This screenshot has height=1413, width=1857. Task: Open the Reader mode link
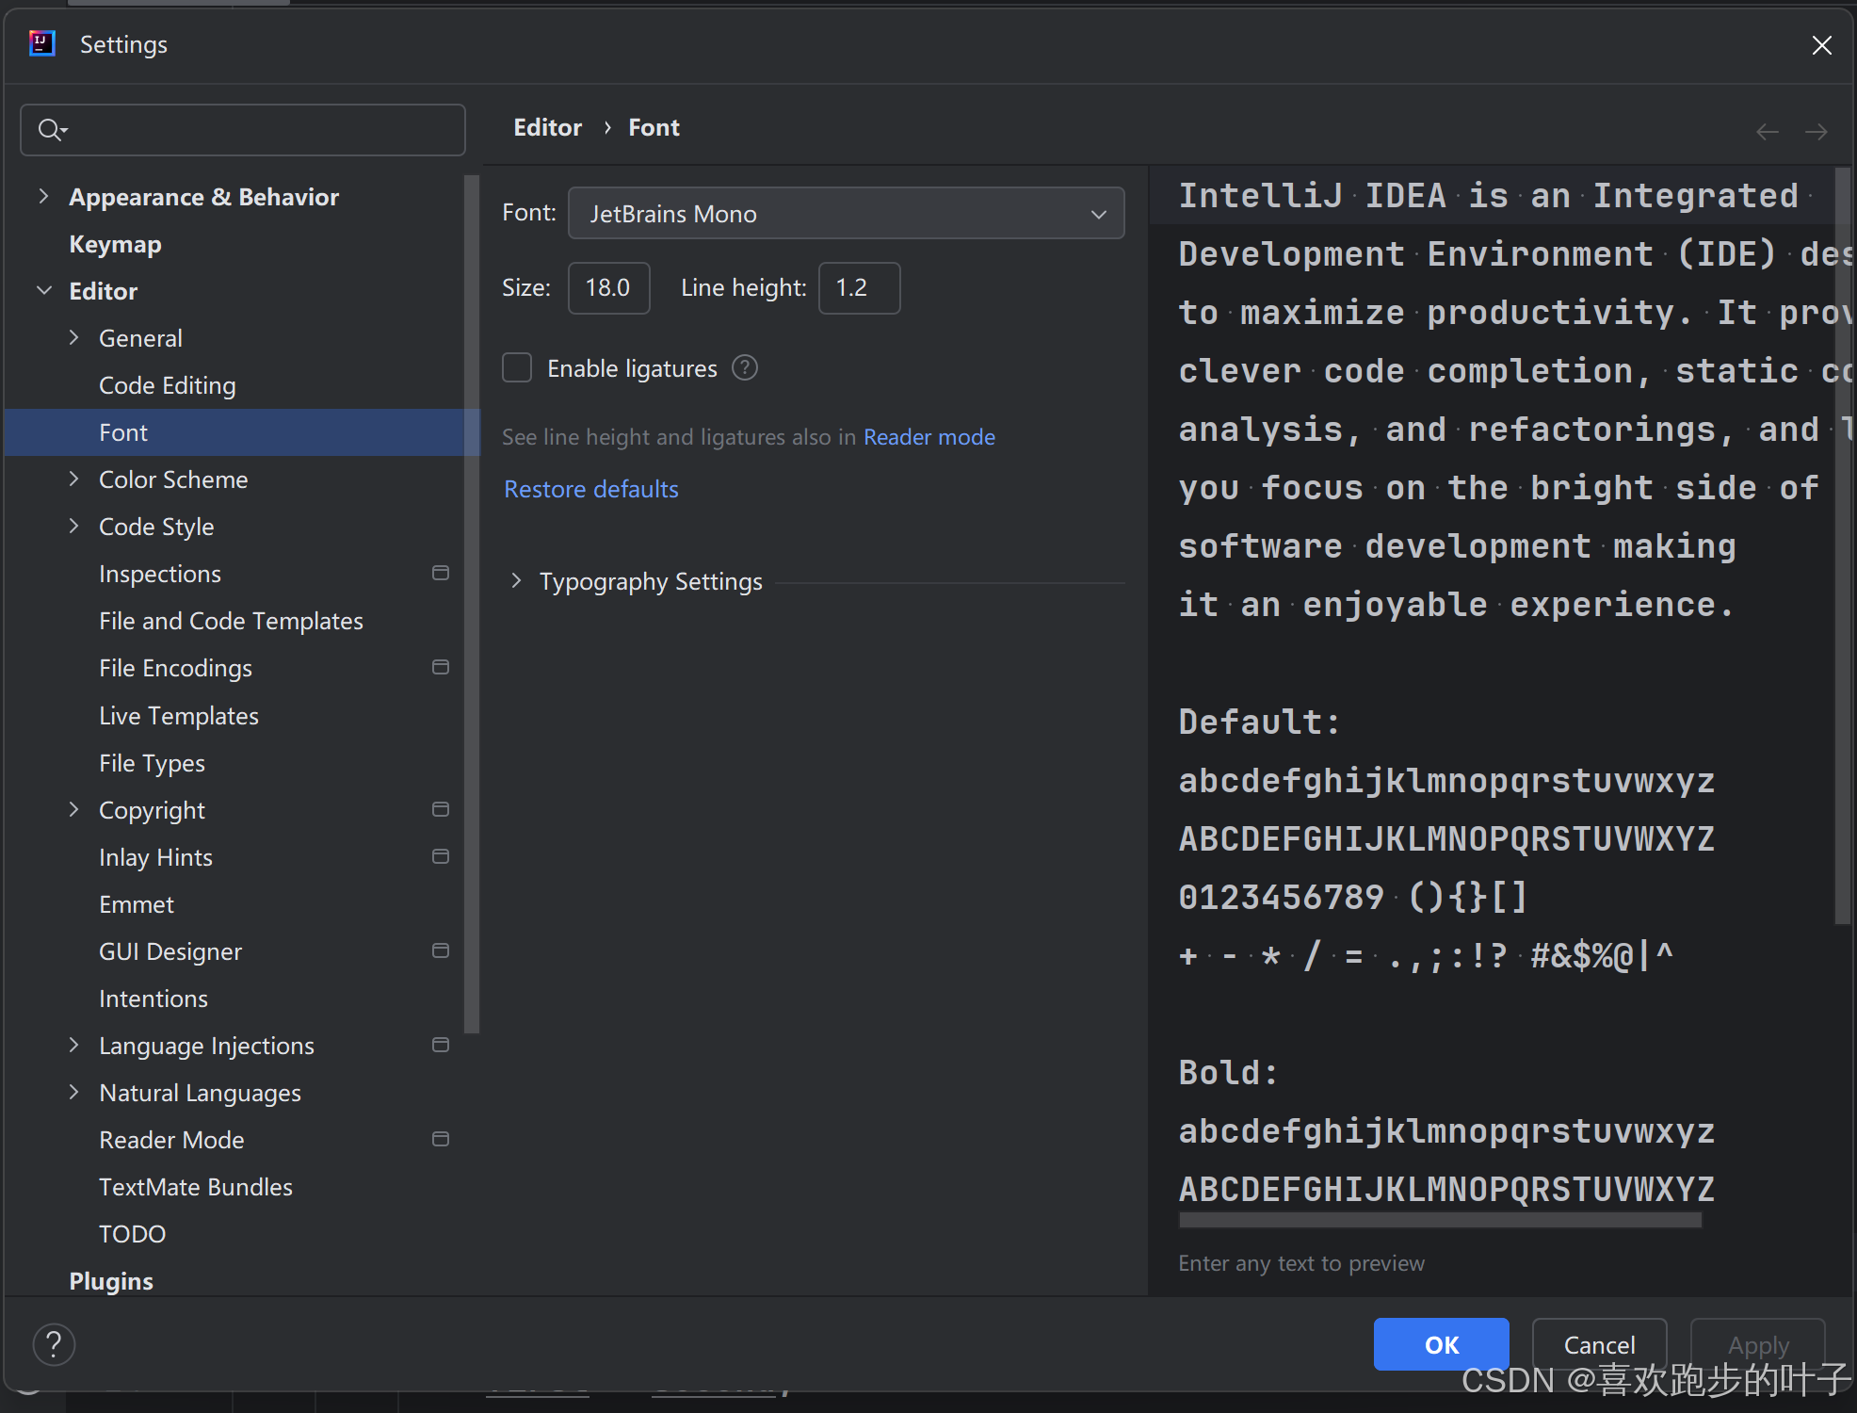pyautogui.click(x=928, y=437)
